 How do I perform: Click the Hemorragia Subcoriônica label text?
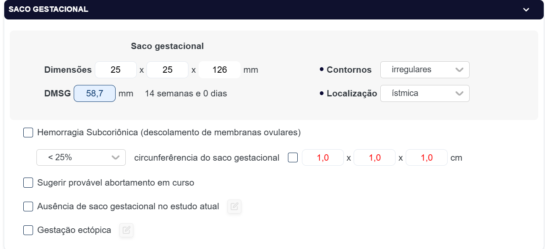169,132
